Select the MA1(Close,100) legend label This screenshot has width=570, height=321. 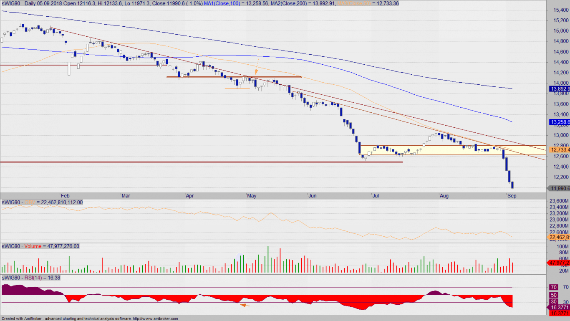222,3
